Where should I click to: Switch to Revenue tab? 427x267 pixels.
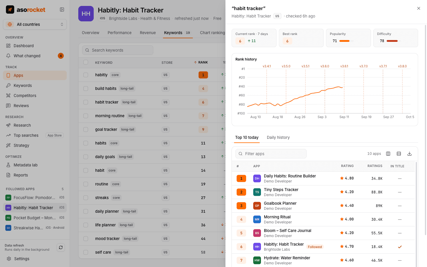click(148, 33)
